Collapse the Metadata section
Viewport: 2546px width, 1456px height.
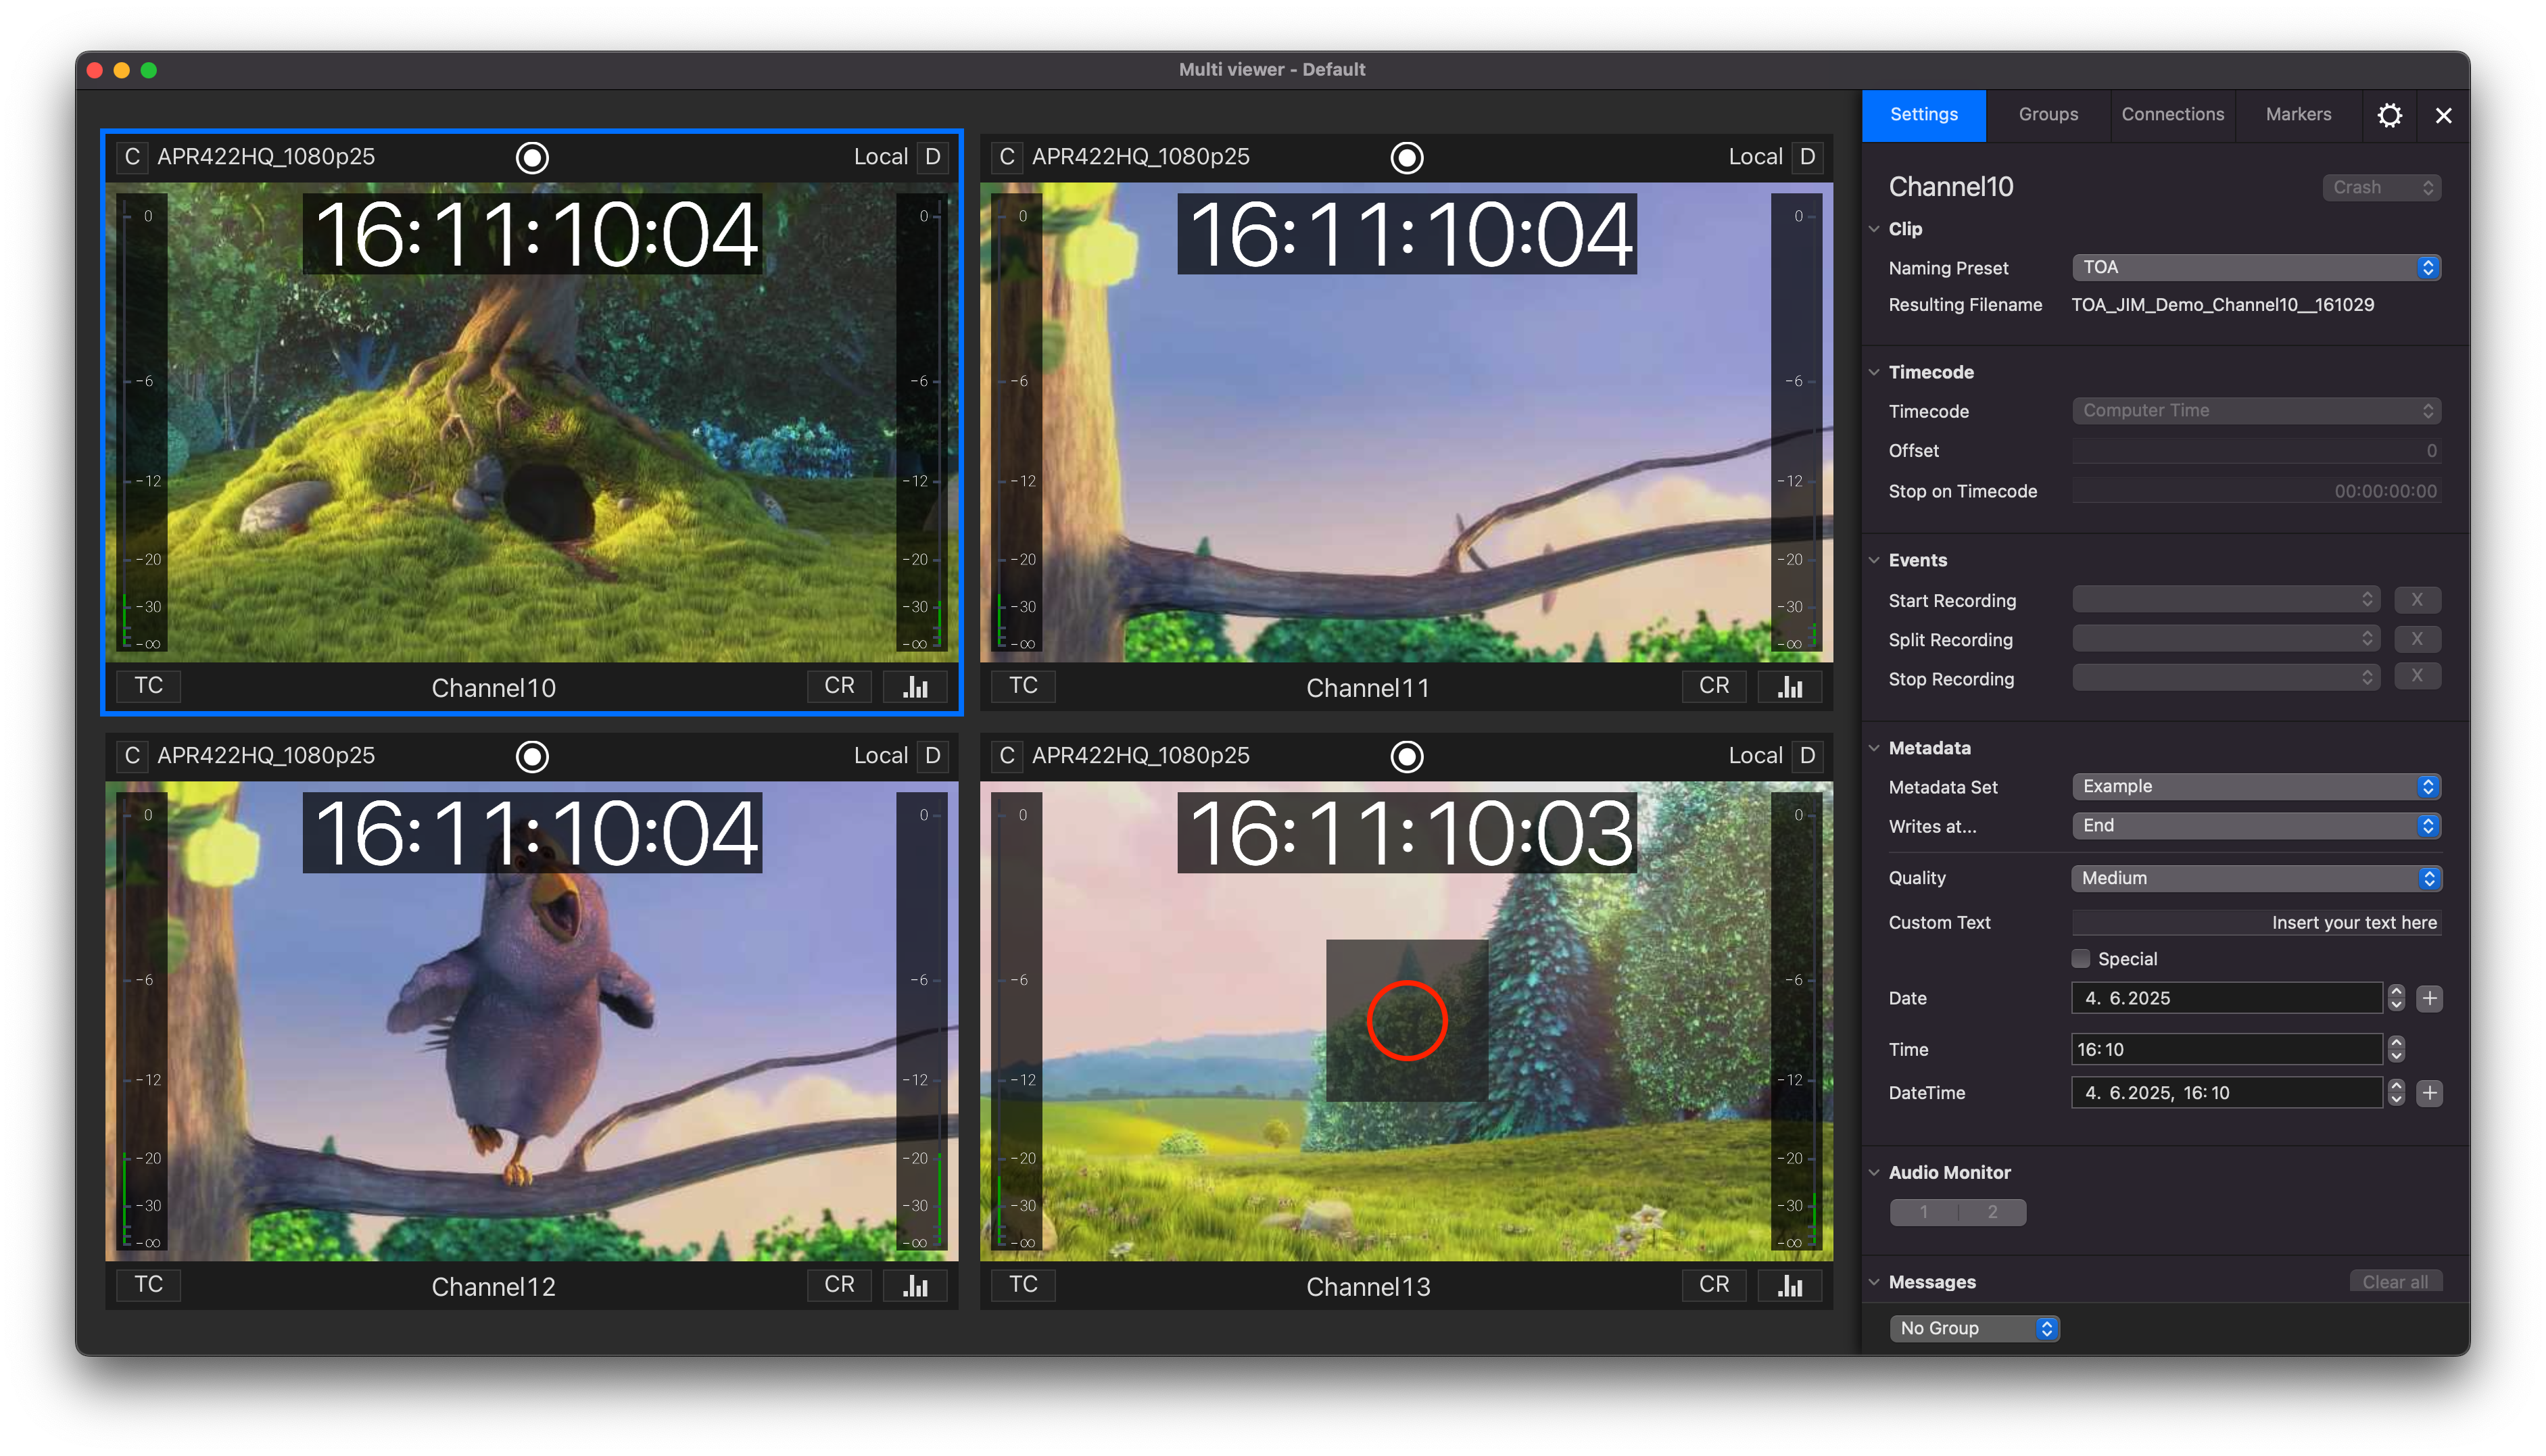pos(1874,748)
